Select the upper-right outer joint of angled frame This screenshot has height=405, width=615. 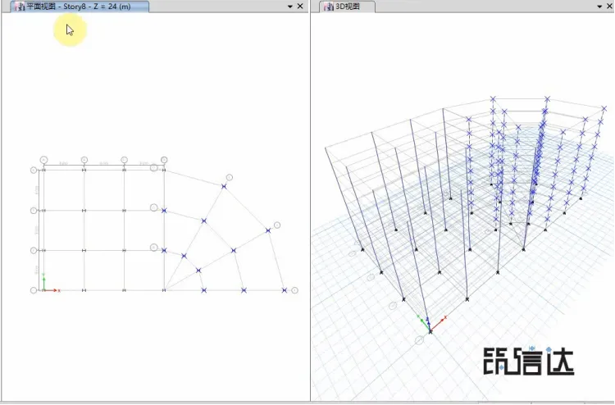(x=268, y=230)
